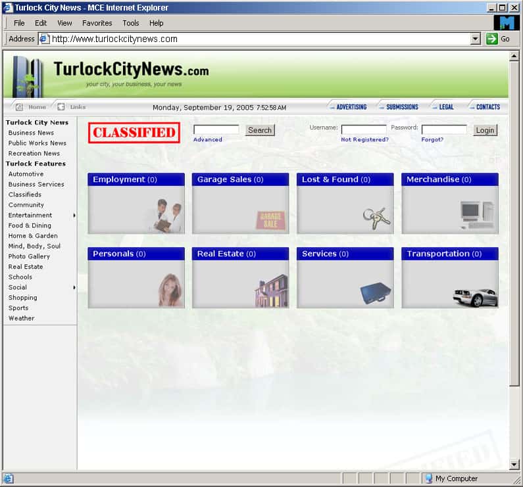Screen dimensions: 523x487
Task: Click the status bar page icon
Action: pyautogui.click(x=9, y=478)
